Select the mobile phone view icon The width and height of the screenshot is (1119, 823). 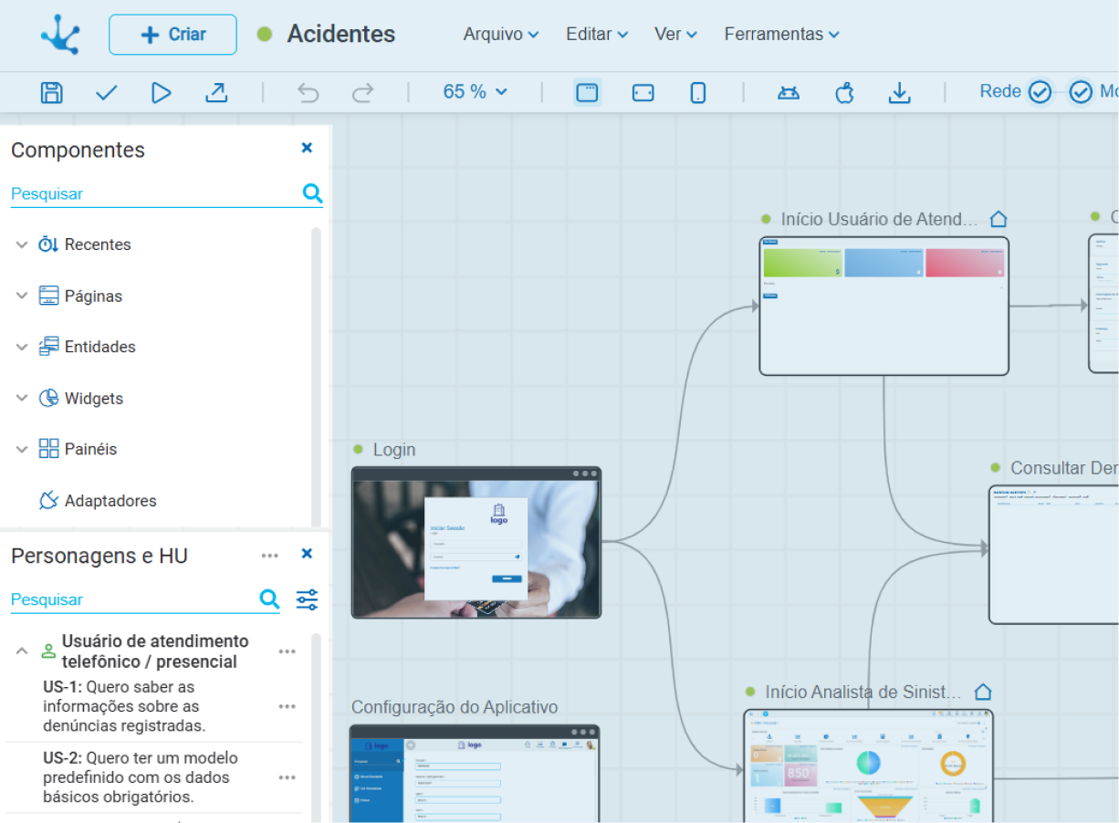click(697, 92)
